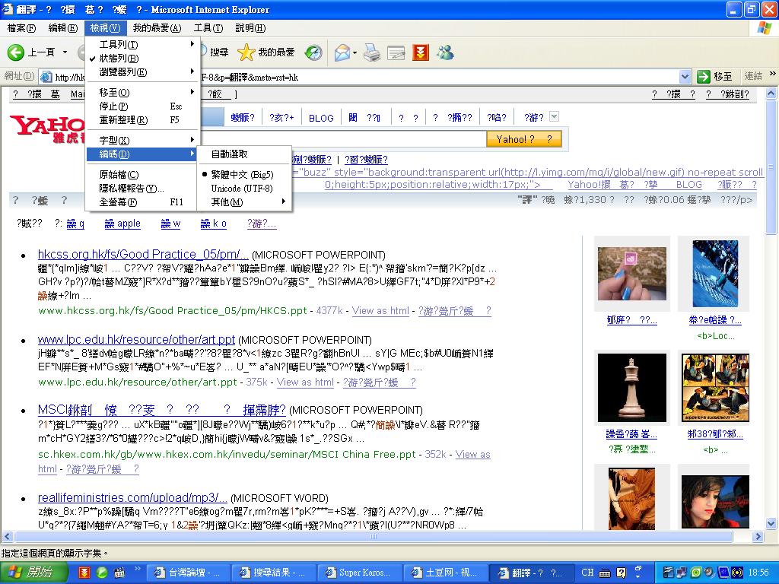Select 繁體中文 (Big5) encoding

point(242,174)
